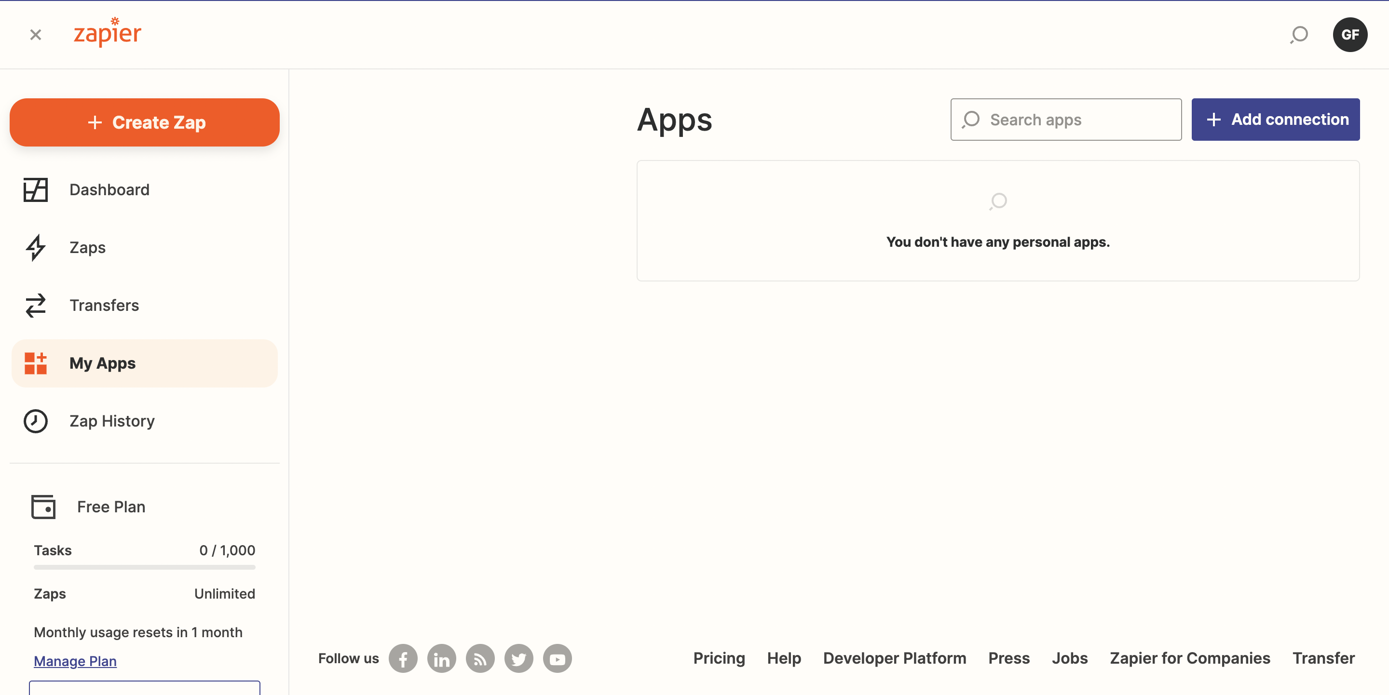Click the plus icon on Create Zap
The image size is (1389, 695).
pyautogui.click(x=95, y=123)
